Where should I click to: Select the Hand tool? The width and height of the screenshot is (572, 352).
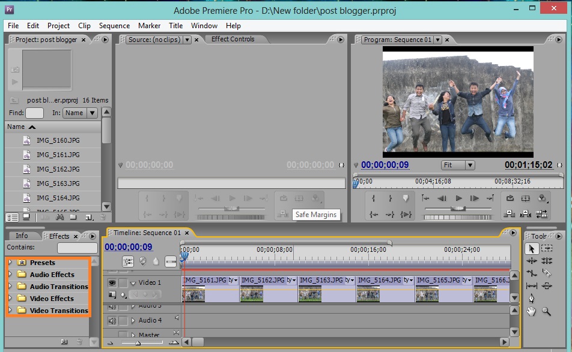pos(532,311)
